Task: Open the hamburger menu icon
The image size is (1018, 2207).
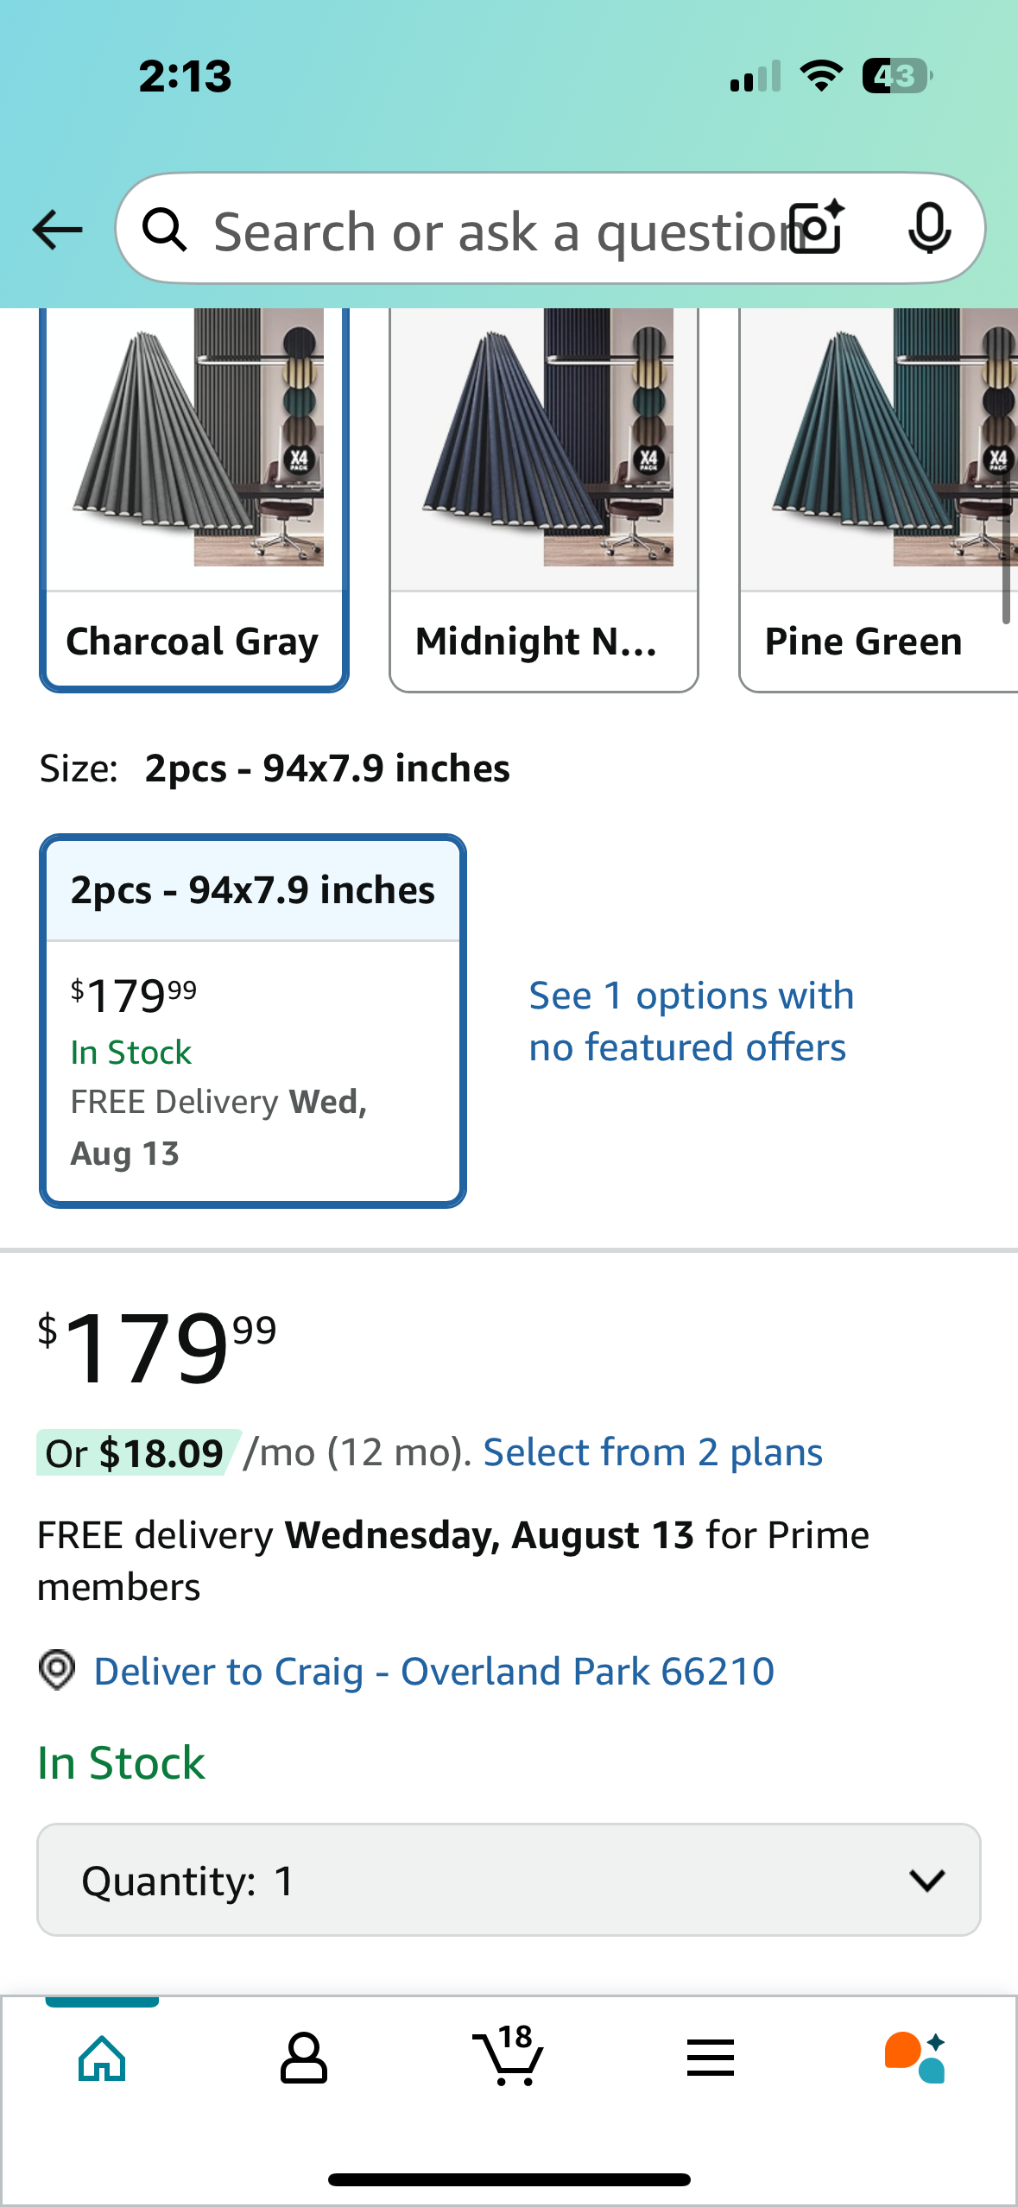Action: 711,2058
